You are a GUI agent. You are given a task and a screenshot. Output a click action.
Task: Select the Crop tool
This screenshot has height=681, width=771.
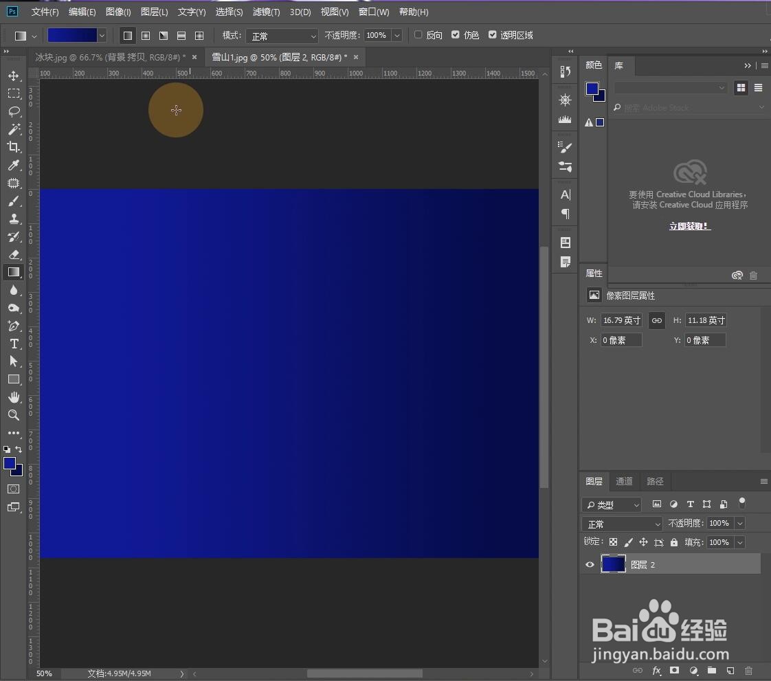click(13, 146)
